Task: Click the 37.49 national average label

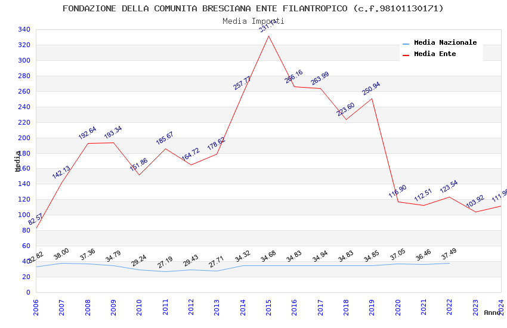Action: click(449, 253)
